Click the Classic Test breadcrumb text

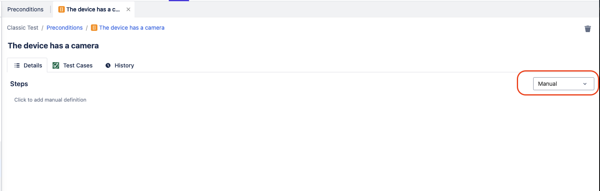pyautogui.click(x=23, y=28)
